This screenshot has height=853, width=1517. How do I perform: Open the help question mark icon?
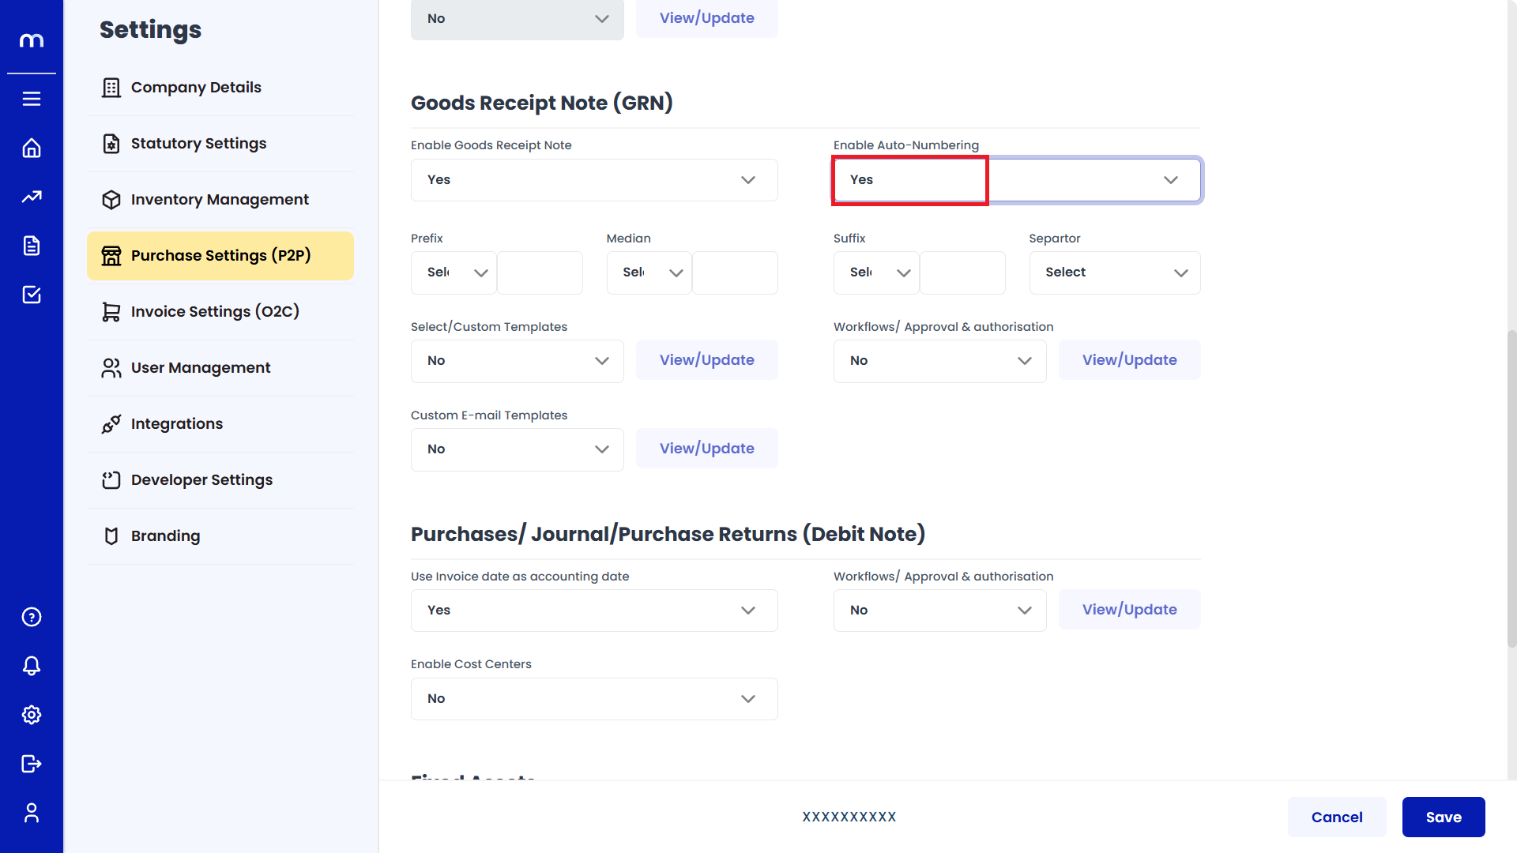pyautogui.click(x=32, y=617)
